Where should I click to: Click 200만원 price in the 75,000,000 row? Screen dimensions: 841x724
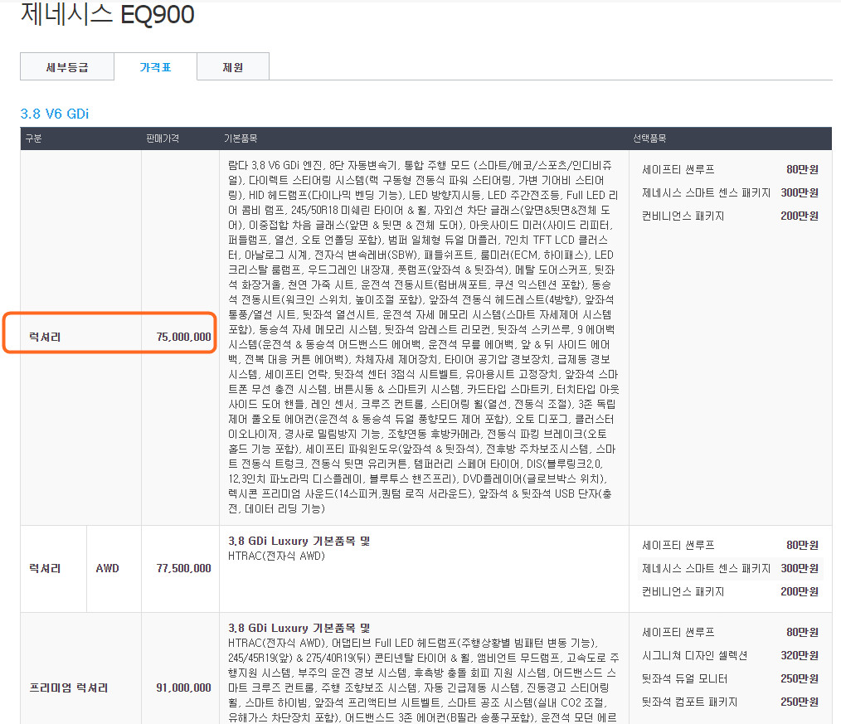pyautogui.click(x=800, y=216)
